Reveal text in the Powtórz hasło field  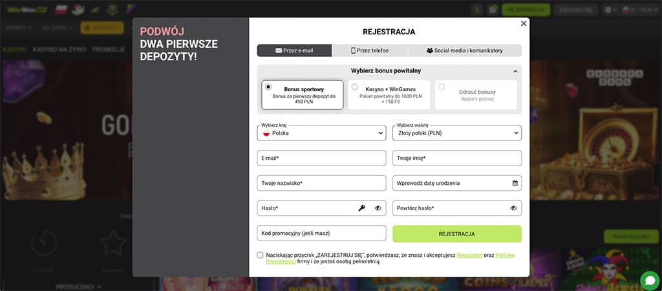[x=513, y=208]
